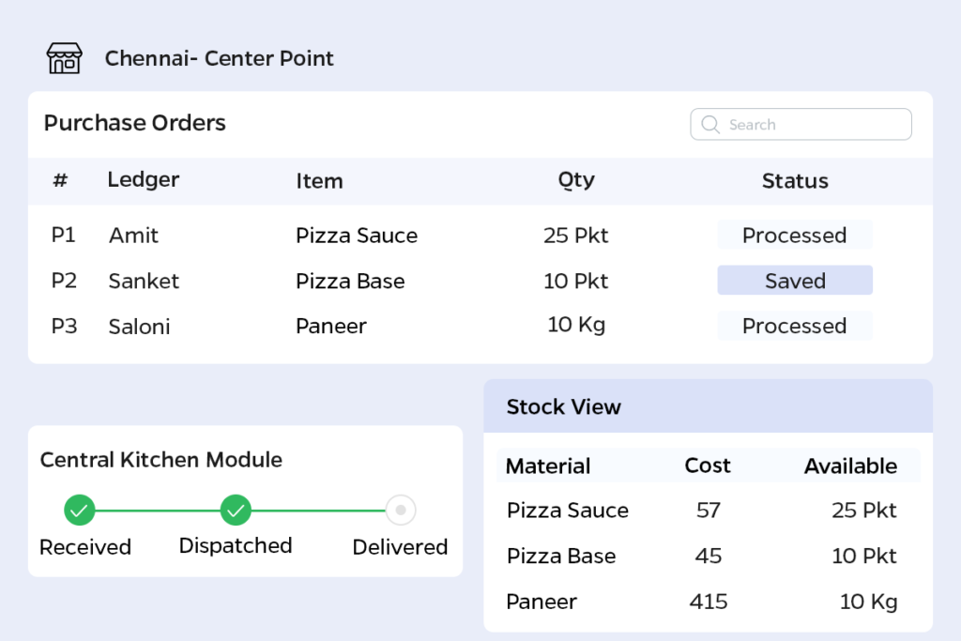961x641 pixels.
Task: Click the Cost column header in Stock View
Action: 708,466
